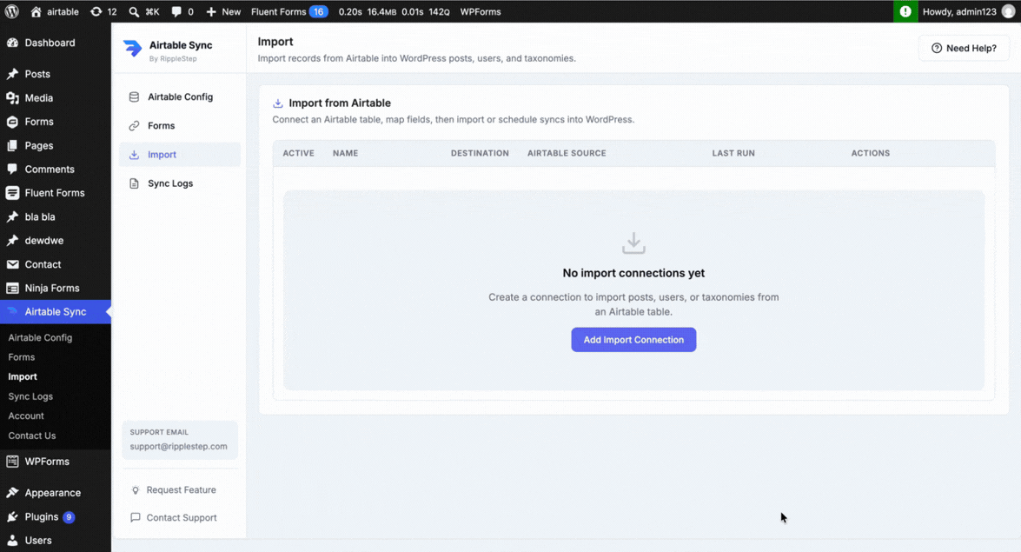Viewport: 1021px width, 552px height.
Task: Click the Airtable Sync logo icon
Action: click(132, 48)
